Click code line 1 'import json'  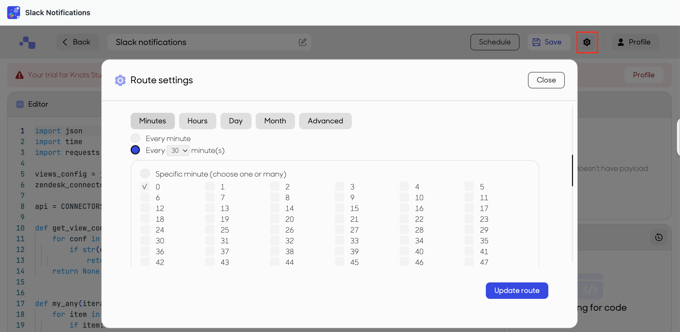click(x=59, y=131)
